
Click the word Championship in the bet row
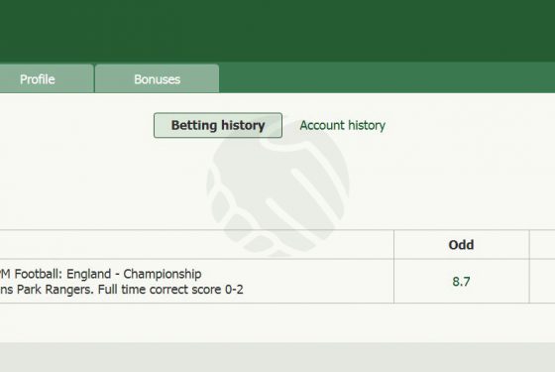[x=163, y=274]
